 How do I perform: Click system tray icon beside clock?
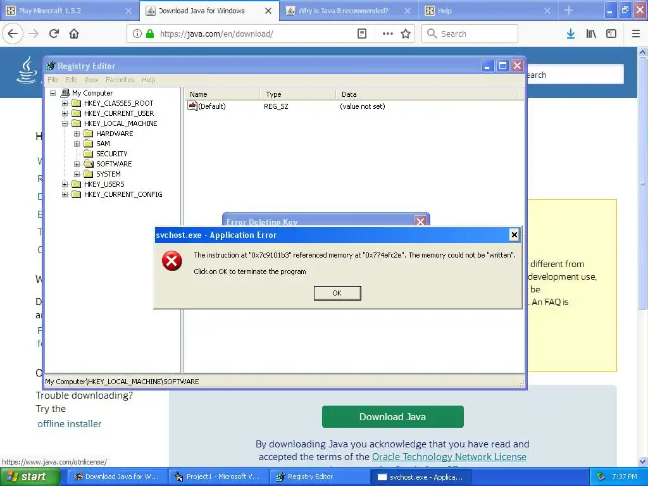[601, 477]
